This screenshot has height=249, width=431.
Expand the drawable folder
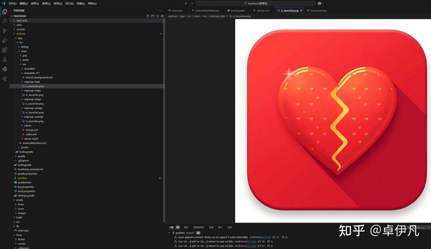pyautogui.click(x=29, y=69)
